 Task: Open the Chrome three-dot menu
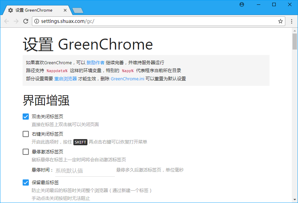291,21
